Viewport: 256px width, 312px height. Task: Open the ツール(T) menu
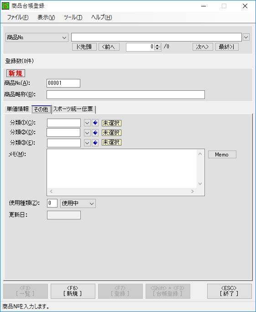73,17
